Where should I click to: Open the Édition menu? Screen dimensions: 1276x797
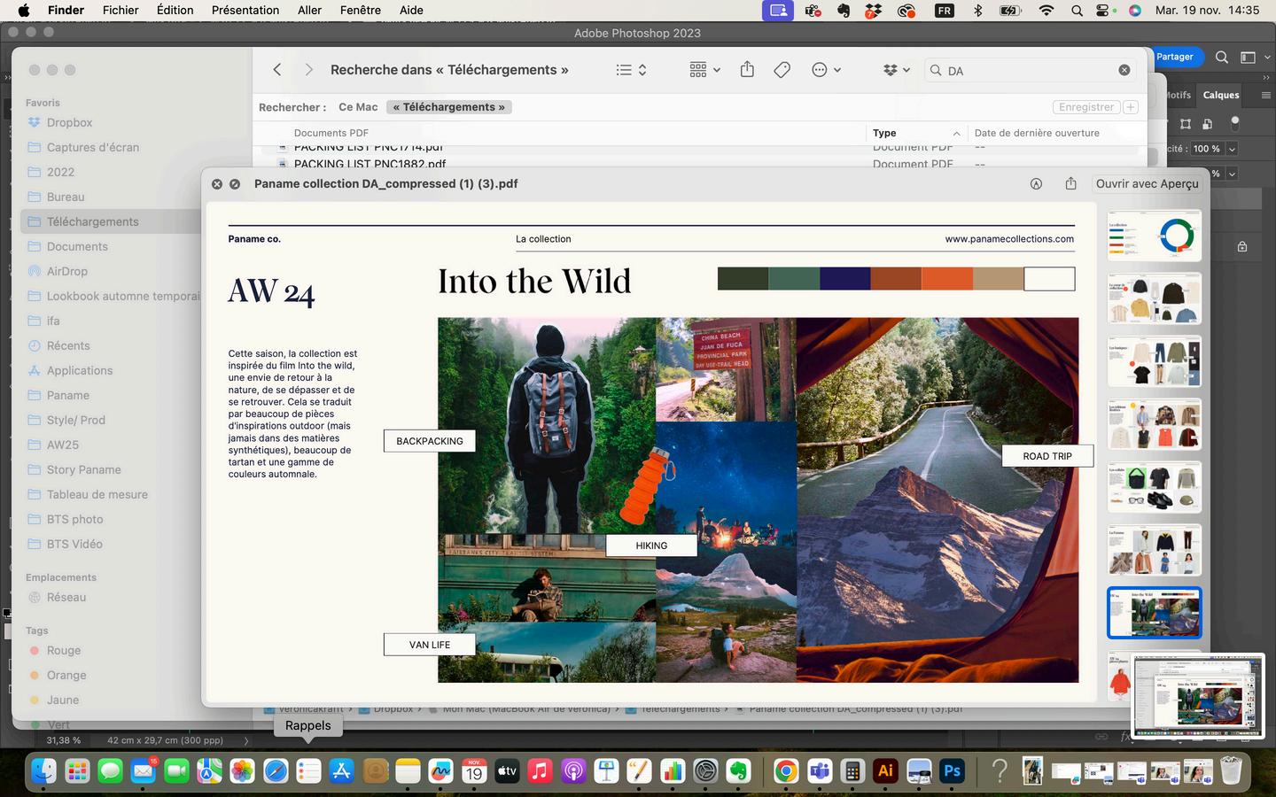point(175,11)
